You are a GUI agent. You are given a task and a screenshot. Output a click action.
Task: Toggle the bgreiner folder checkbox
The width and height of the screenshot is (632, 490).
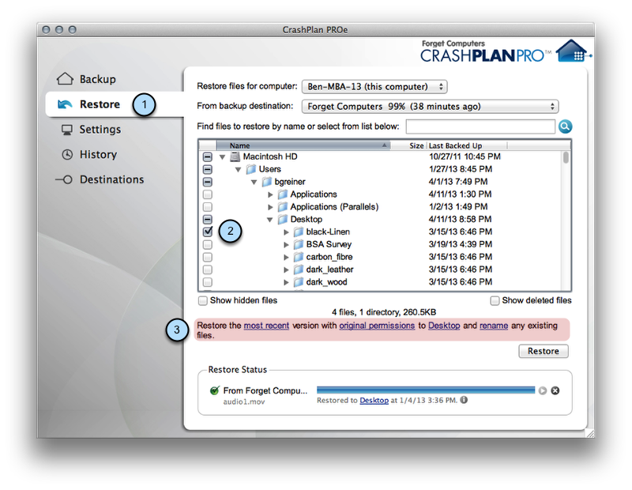pyautogui.click(x=208, y=182)
